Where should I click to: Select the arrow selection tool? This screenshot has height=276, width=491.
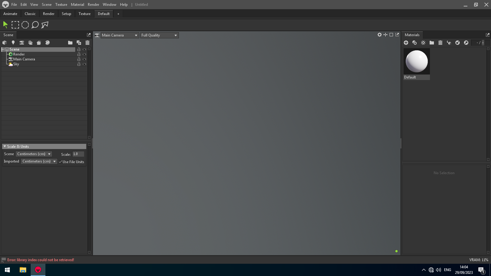pos(5,25)
